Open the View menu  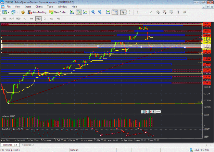pos(17,7)
